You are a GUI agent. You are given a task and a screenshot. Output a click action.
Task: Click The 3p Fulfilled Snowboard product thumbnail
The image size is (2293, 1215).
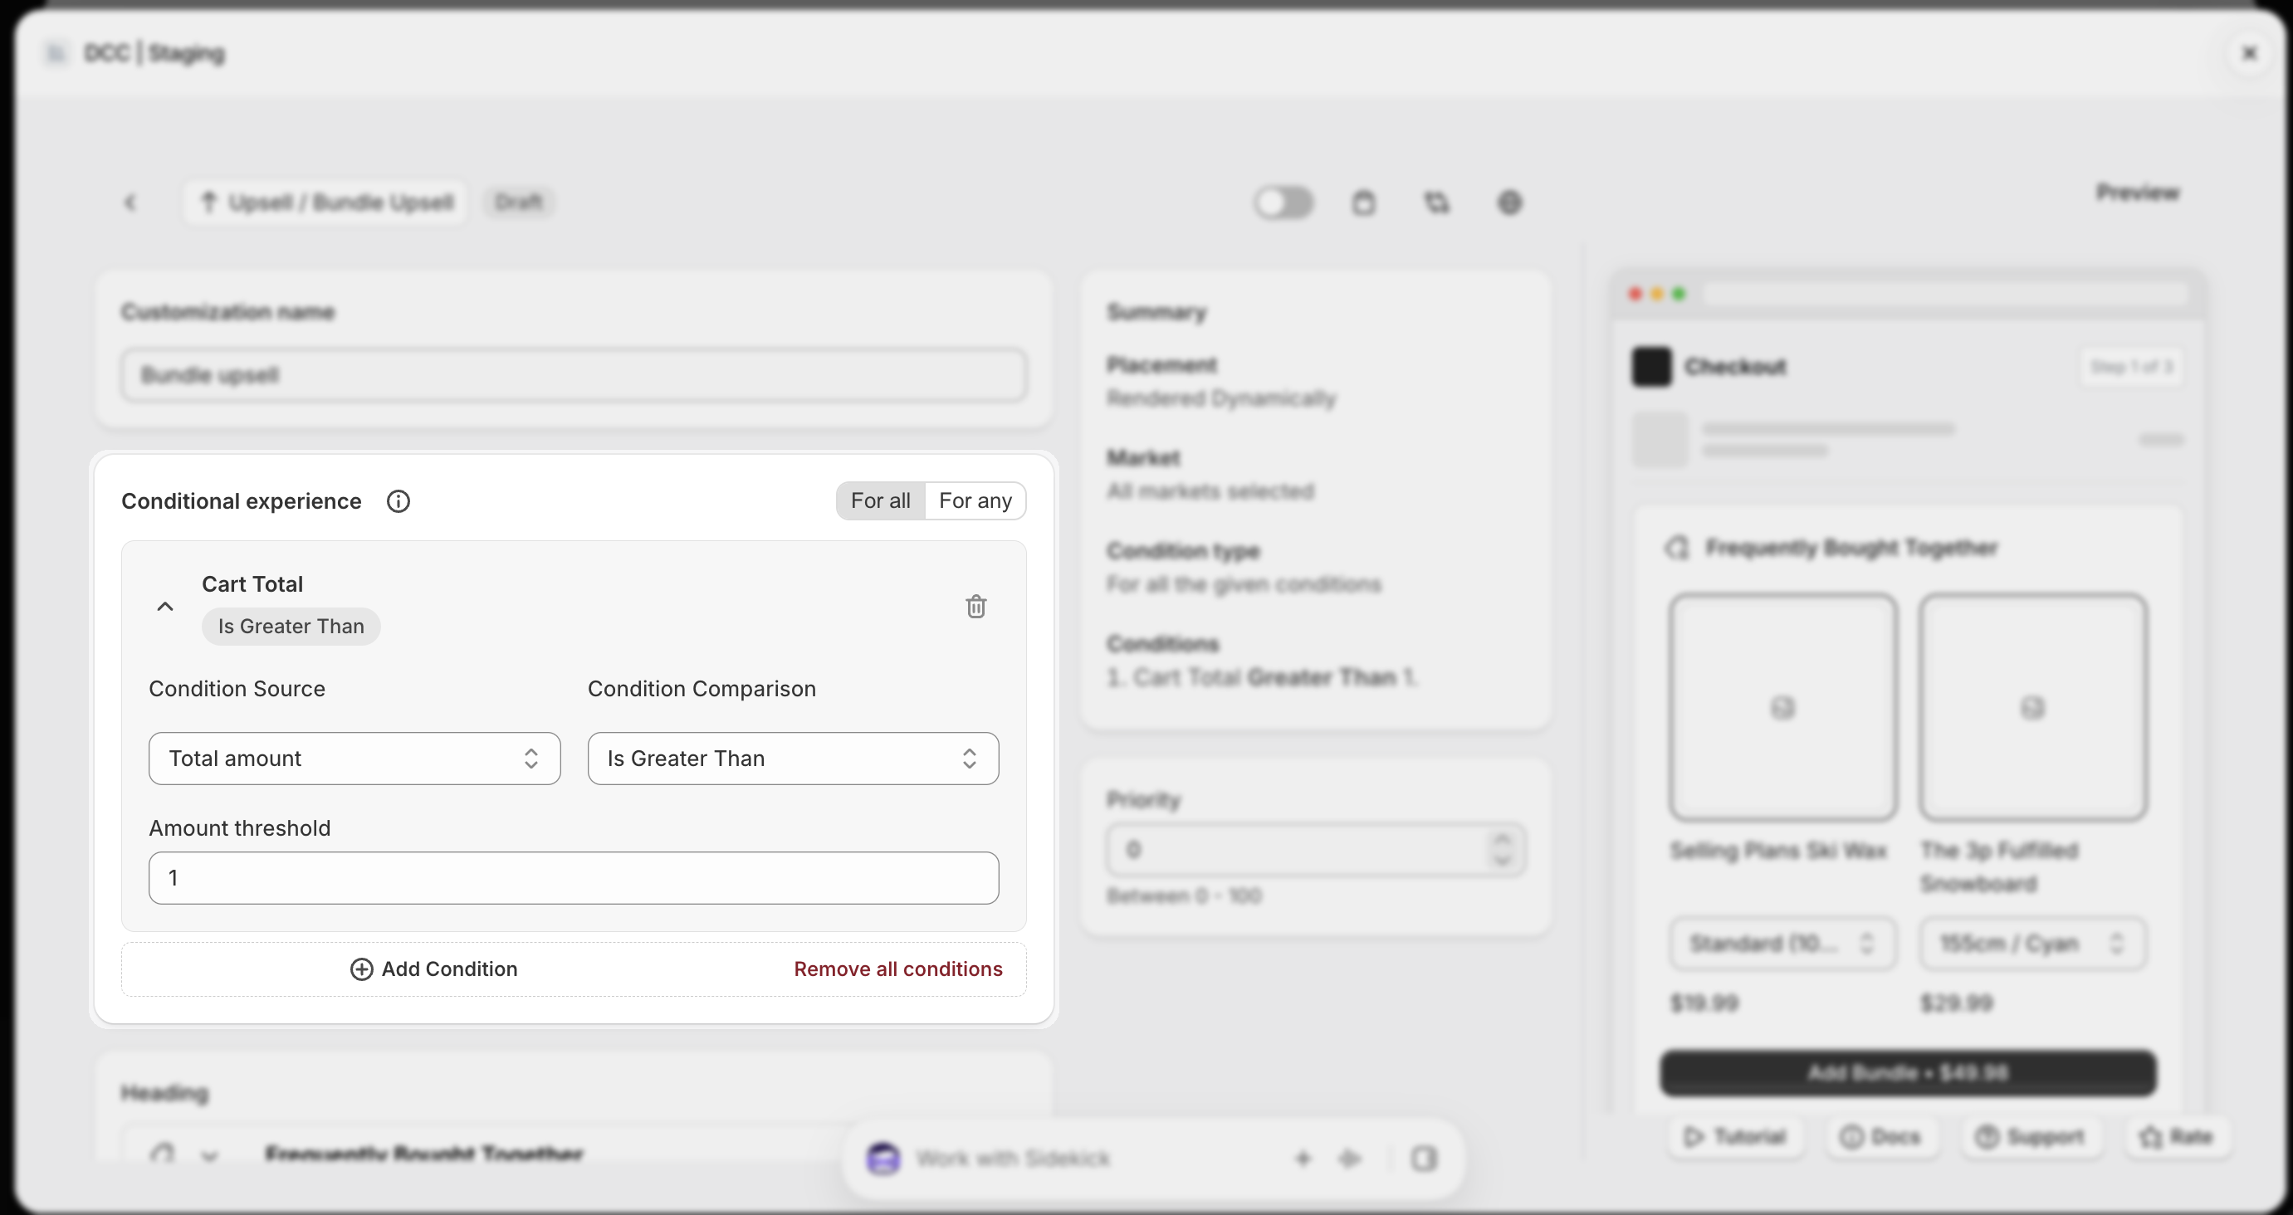(x=2032, y=708)
